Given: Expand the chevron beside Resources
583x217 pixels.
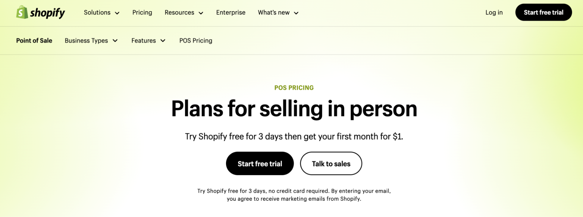Looking at the screenshot, I should (x=201, y=13).
